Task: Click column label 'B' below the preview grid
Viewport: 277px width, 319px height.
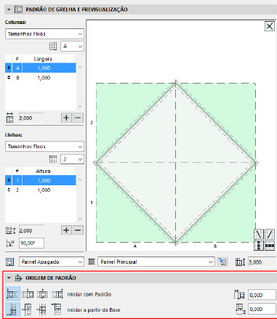Action: pyautogui.click(x=215, y=246)
